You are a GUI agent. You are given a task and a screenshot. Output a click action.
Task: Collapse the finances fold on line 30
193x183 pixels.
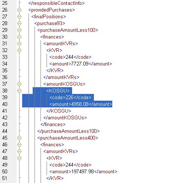pyautogui.click(x=19, y=37)
